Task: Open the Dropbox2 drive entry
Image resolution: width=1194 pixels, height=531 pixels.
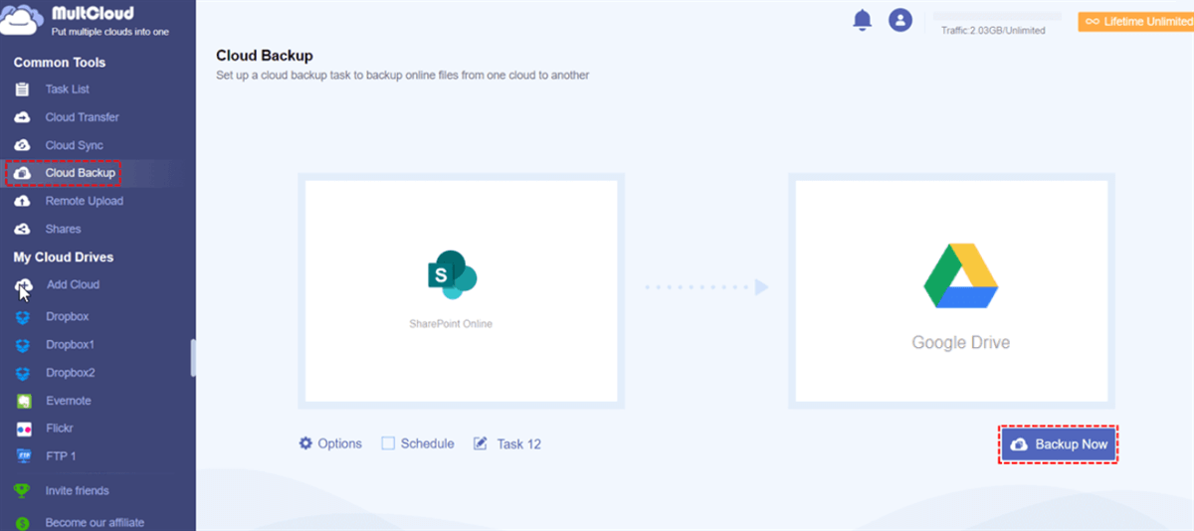Action: [x=70, y=373]
